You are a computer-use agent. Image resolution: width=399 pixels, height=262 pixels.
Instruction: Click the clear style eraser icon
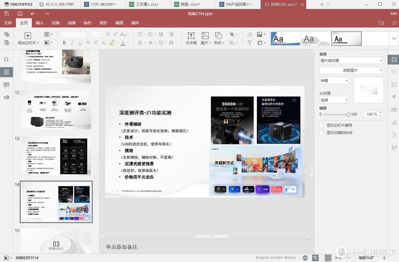pyautogui.click(x=250, y=34)
